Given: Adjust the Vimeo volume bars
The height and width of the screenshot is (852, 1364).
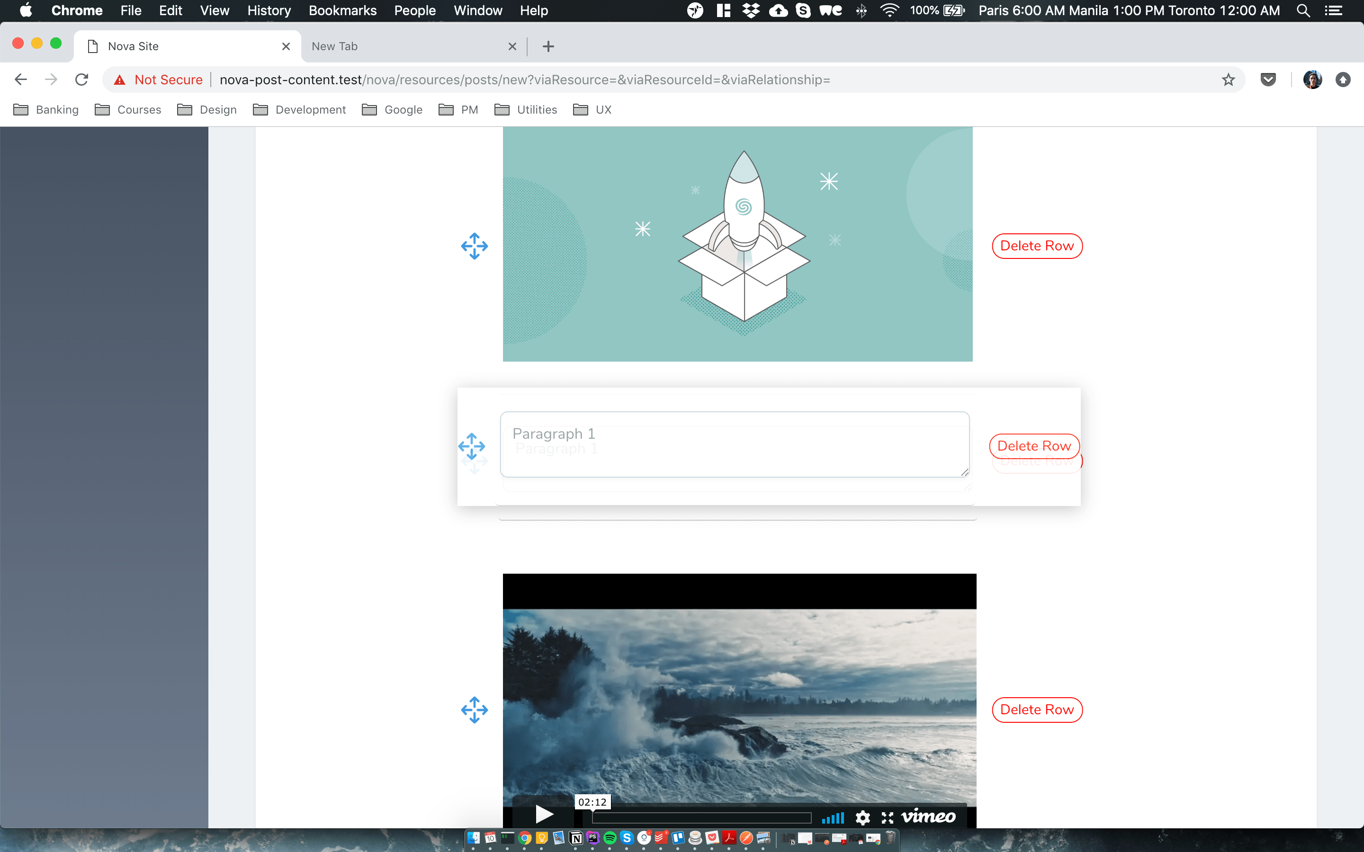Looking at the screenshot, I should [833, 817].
